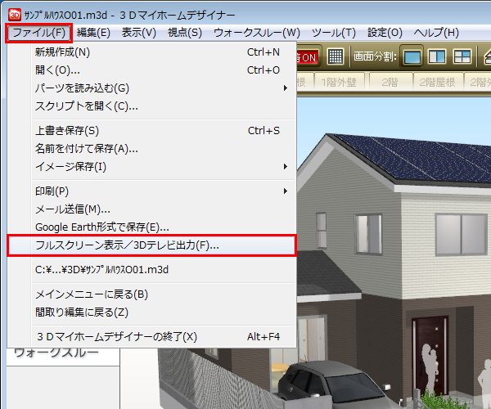The height and width of the screenshot is (409, 491).
Task: Select two-pane screen split layout
Action: pyautogui.click(x=438, y=56)
